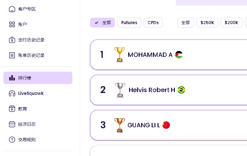Image resolution: width=247 pixels, height=156 pixels.
Task: Click the 账户 grid icon
Action: (x=12, y=24)
